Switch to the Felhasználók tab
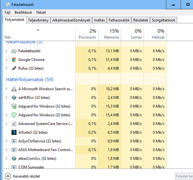 pos(119,20)
